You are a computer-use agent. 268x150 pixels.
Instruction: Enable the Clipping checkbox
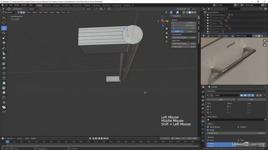click(238, 127)
